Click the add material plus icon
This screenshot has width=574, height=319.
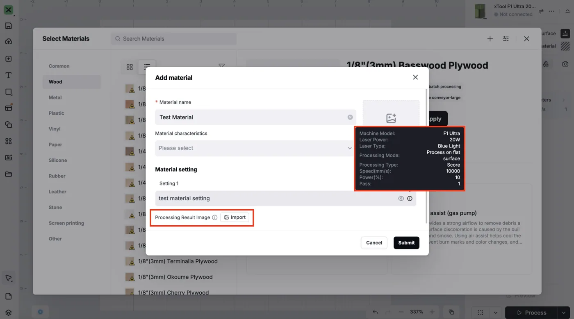[490, 38]
